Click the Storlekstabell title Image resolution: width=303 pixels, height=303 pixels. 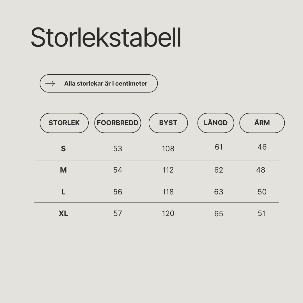106,37
